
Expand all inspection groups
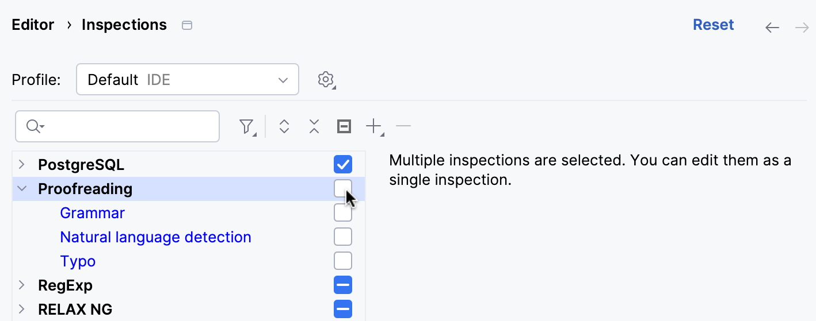284,126
